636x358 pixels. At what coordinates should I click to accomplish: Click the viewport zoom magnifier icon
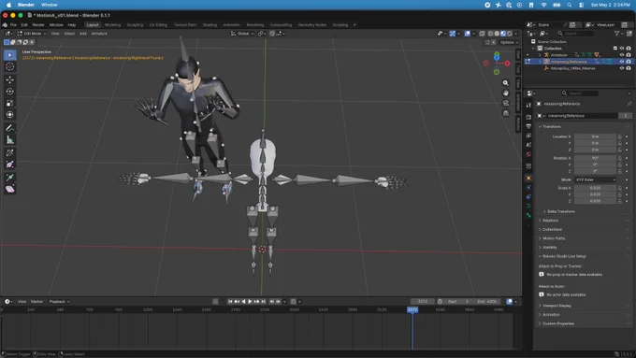pos(505,83)
